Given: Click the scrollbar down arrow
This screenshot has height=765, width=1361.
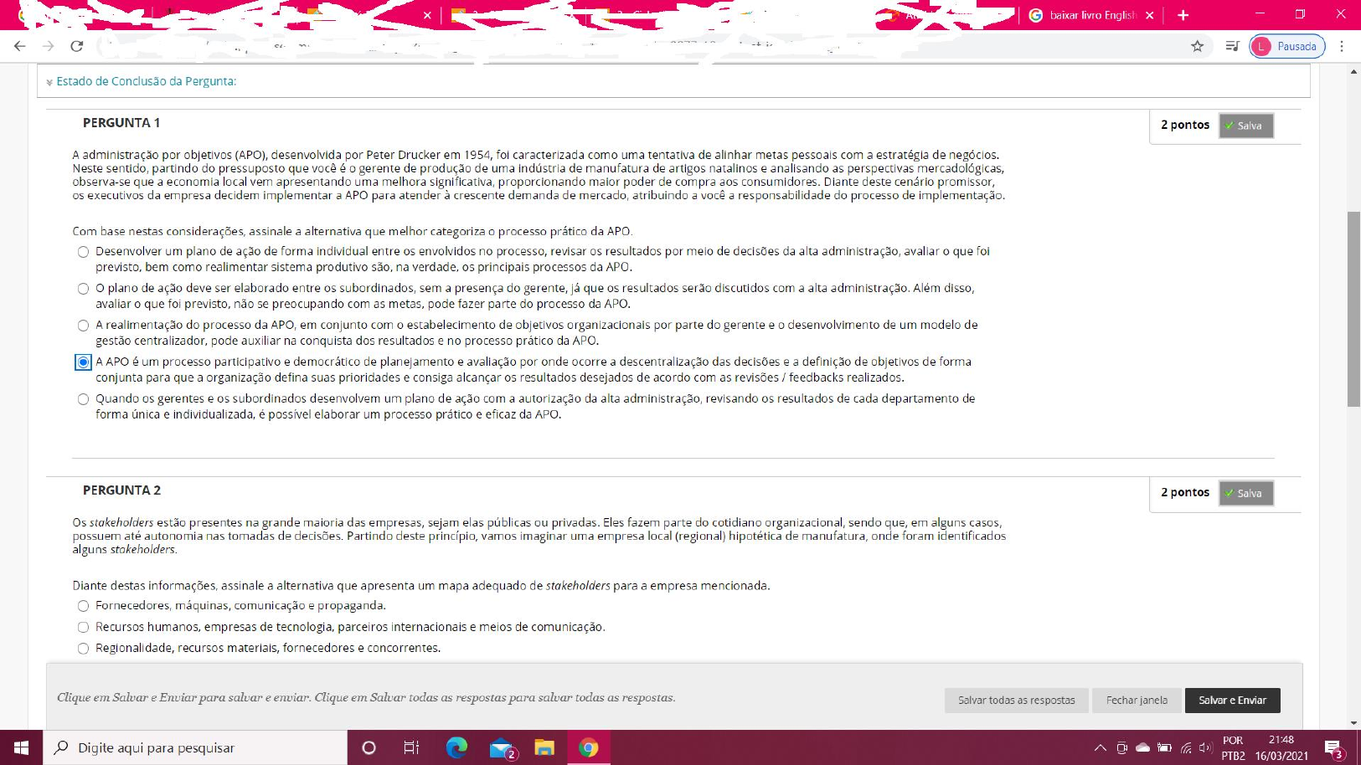Looking at the screenshot, I should pos(1353,723).
